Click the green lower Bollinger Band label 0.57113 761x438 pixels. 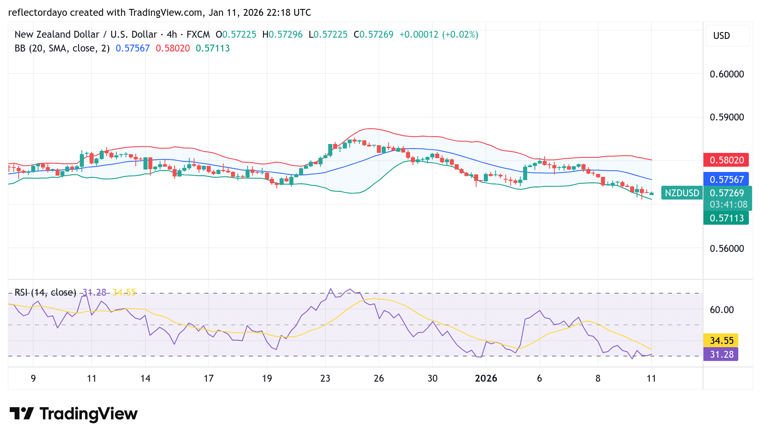pyautogui.click(x=726, y=218)
